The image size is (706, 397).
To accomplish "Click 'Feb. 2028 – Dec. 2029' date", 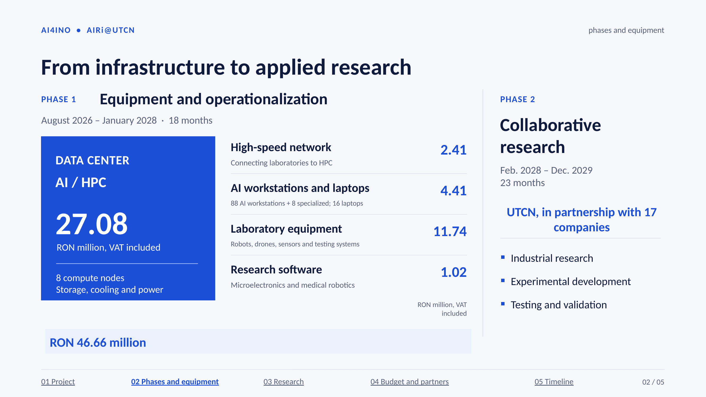I will click(x=546, y=170).
